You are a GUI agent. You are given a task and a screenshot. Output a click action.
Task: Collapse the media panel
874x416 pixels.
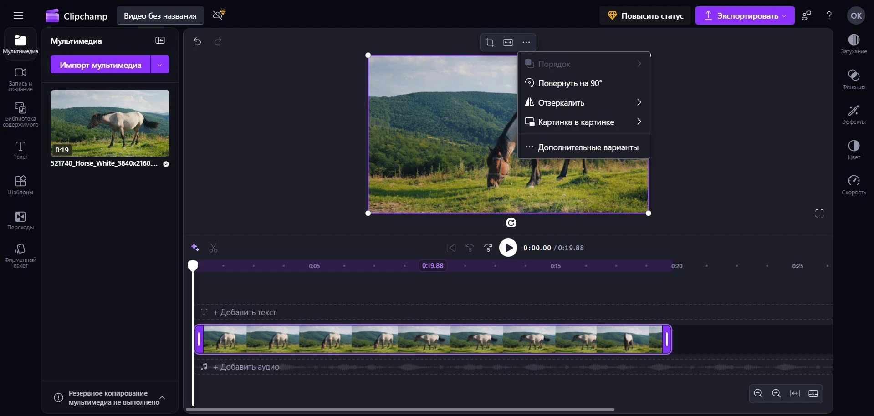point(160,41)
